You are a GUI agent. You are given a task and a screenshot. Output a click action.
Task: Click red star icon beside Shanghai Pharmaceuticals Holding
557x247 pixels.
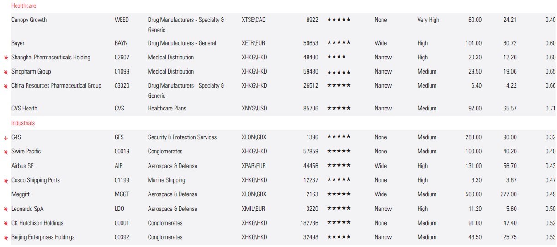tap(6, 58)
